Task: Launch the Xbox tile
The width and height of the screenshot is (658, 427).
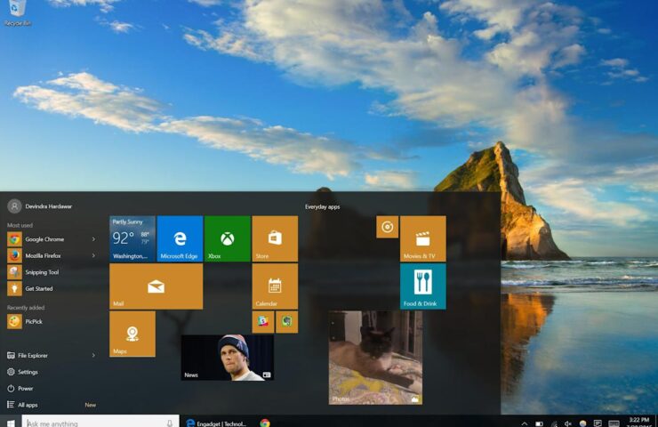Action: tap(227, 238)
